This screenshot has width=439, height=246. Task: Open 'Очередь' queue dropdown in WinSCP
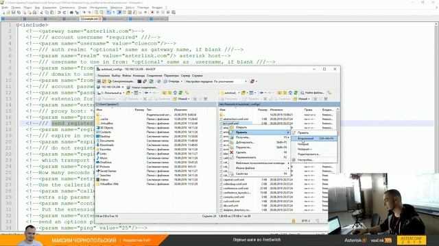(x=173, y=81)
